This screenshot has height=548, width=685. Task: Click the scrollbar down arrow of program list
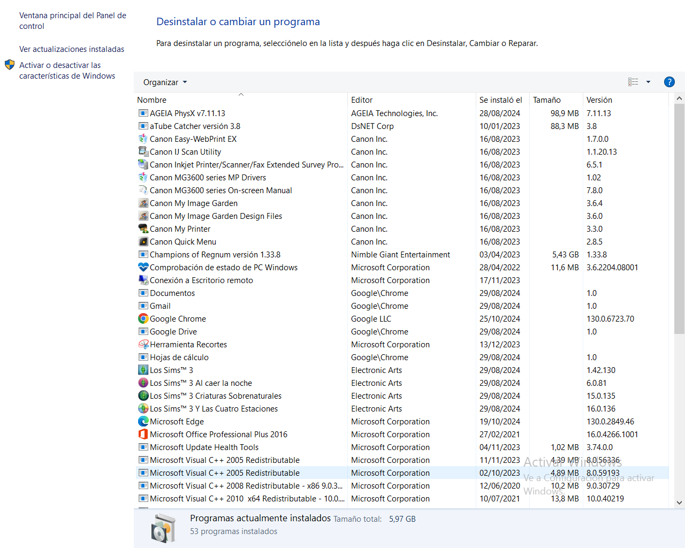click(x=679, y=503)
